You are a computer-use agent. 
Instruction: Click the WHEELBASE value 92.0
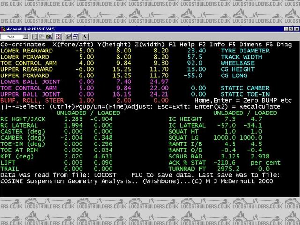pyautogui.click(x=198, y=62)
